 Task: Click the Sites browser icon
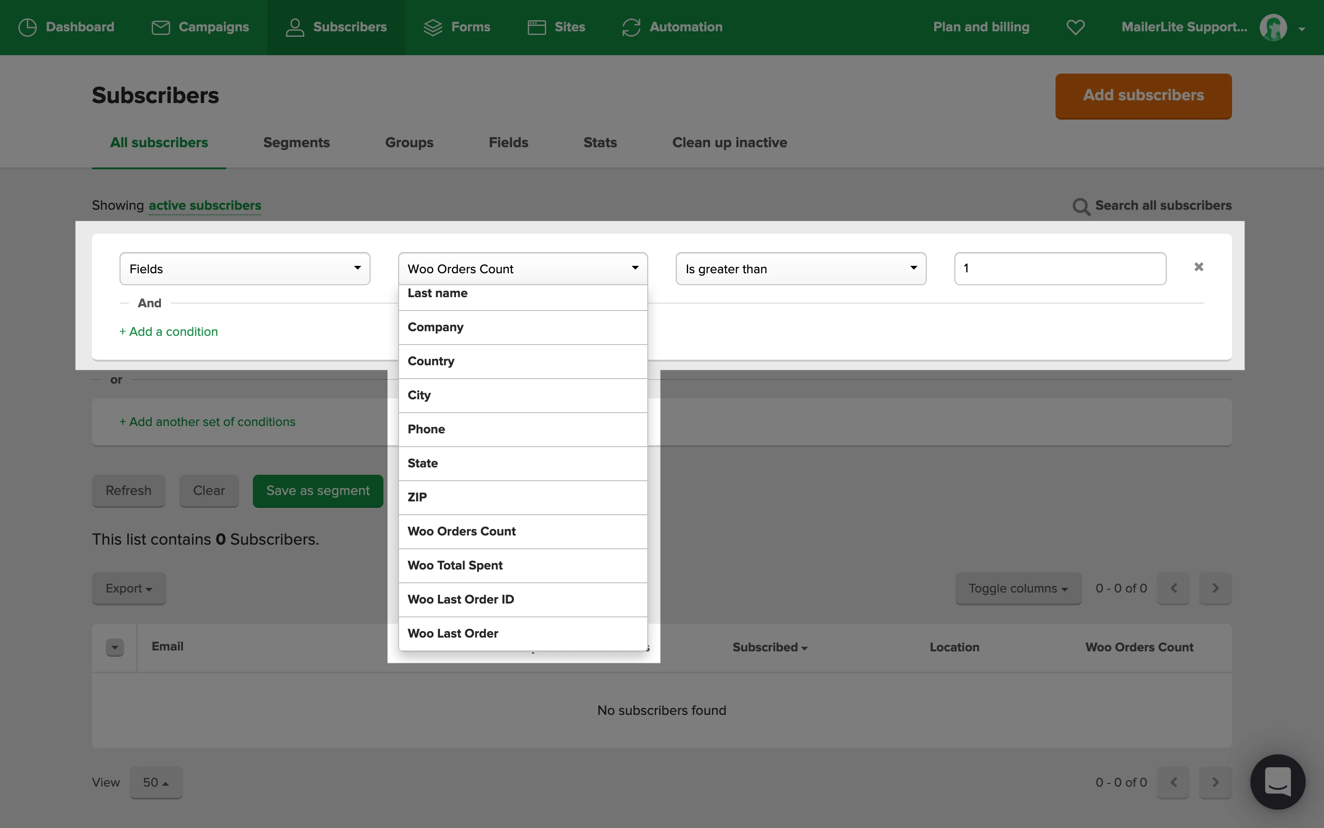[536, 28]
